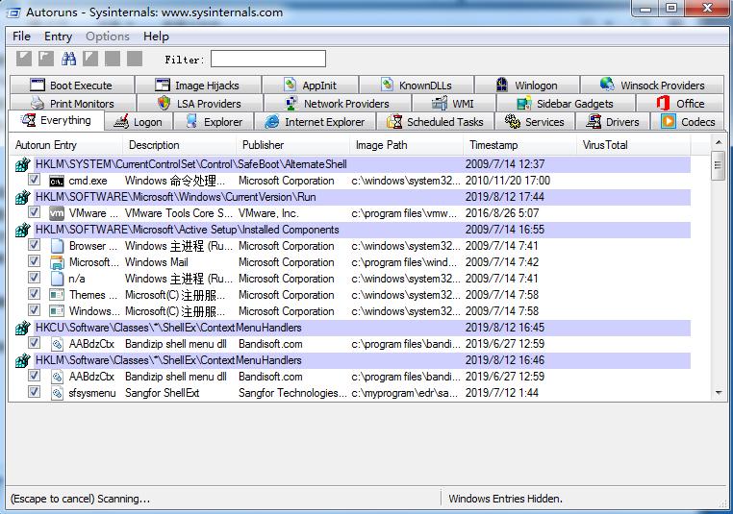This screenshot has height=514, width=733.
Task: Sort by the Timestamp column header
Action: [493, 145]
